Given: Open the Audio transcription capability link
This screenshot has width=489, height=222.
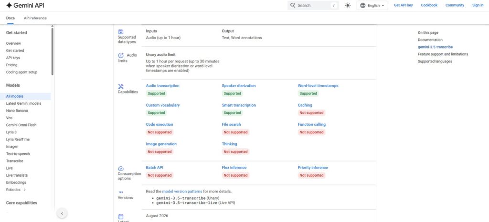Looking at the screenshot, I should click(162, 86).
